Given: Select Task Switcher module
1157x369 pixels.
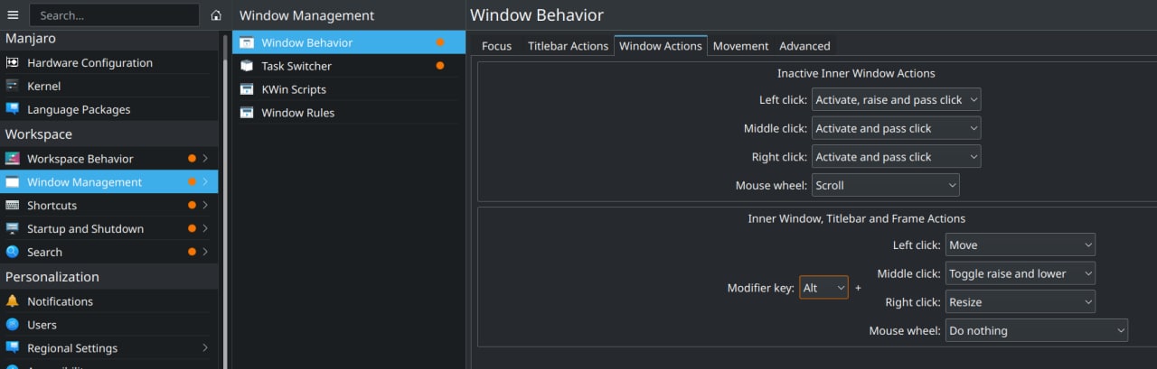Looking at the screenshot, I should point(349,66).
